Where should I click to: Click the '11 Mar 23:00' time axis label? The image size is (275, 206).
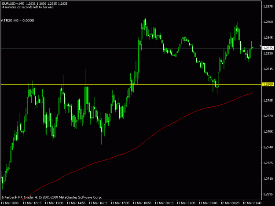pyautogui.click(x=208, y=203)
